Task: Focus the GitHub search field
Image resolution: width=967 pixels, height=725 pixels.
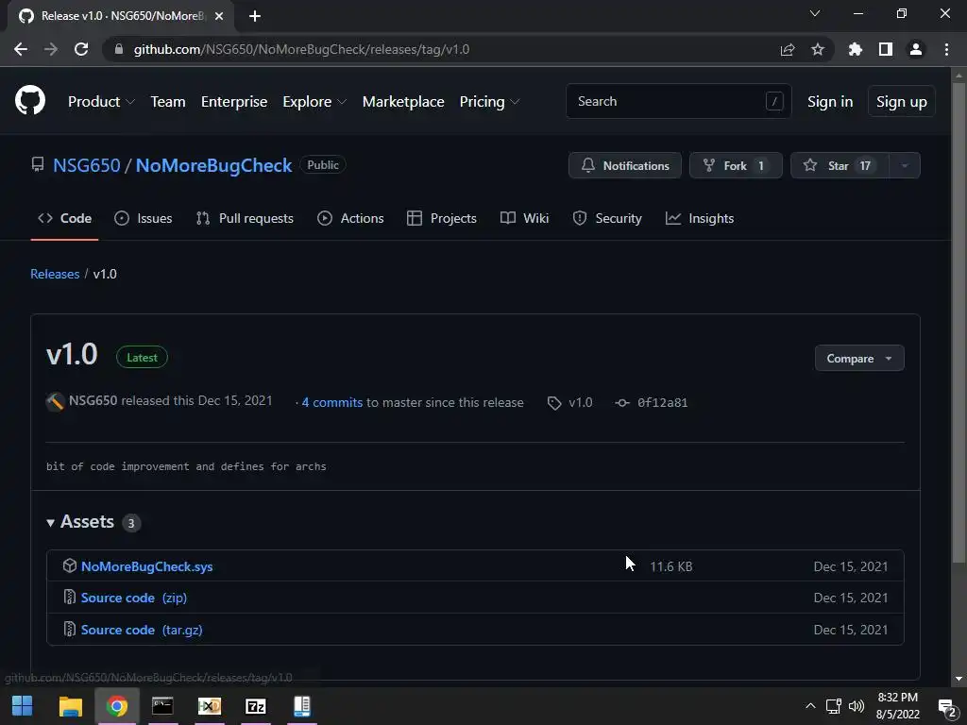Action: (x=678, y=101)
